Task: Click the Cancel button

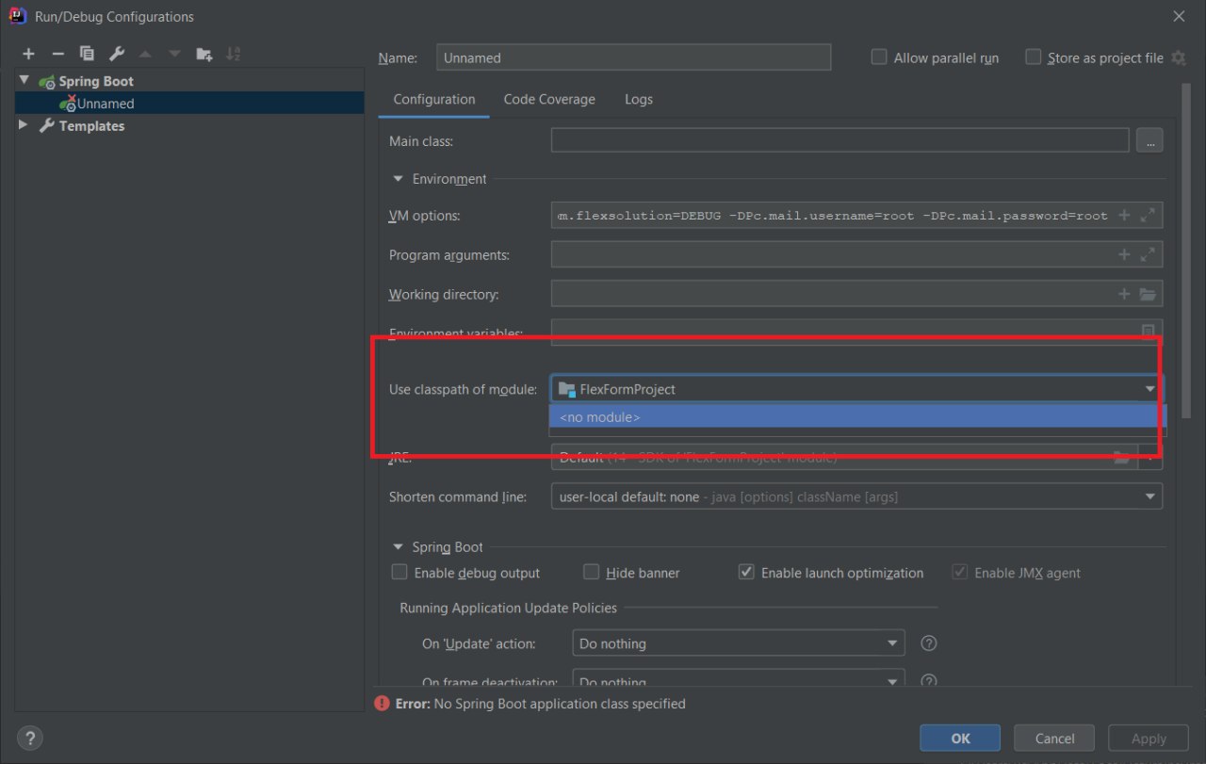Action: point(1054,739)
